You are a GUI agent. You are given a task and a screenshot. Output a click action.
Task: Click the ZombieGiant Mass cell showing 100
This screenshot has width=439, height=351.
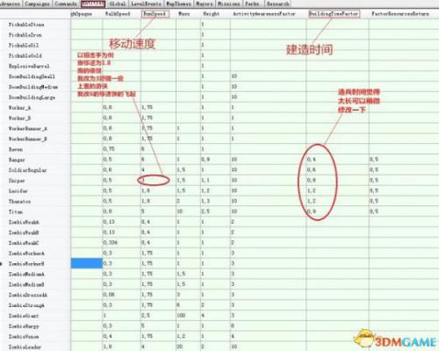tap(188, 316)
